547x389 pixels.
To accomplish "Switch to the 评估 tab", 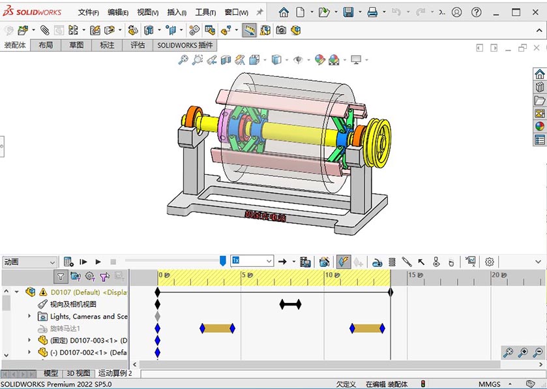I will click(138, 45).
